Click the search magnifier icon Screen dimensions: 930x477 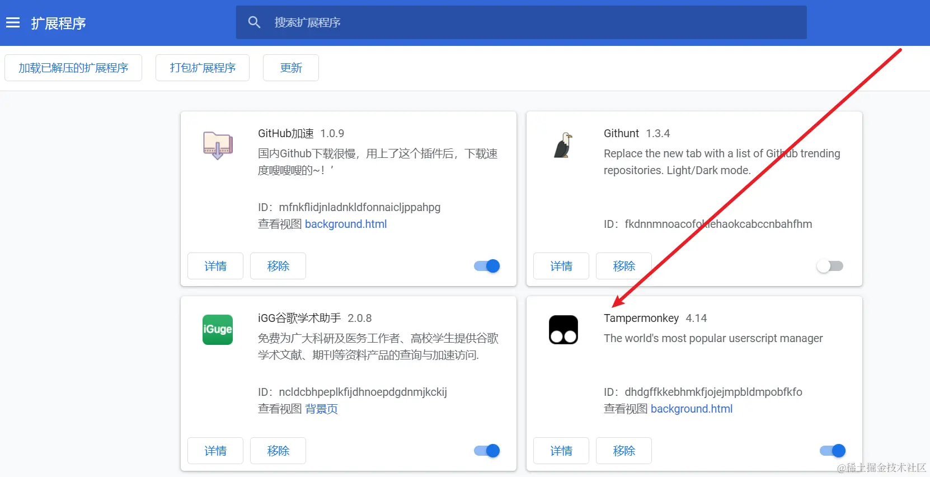pos(254,22)
